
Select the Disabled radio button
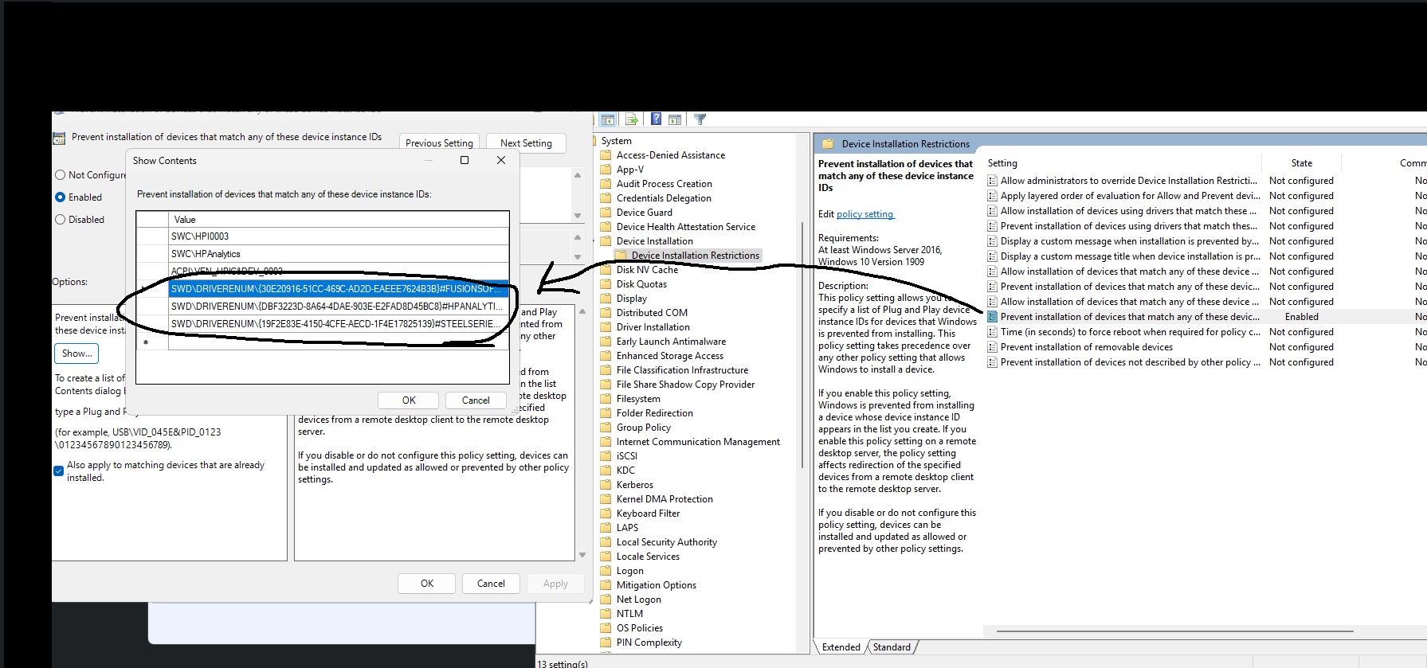(60, 220)
